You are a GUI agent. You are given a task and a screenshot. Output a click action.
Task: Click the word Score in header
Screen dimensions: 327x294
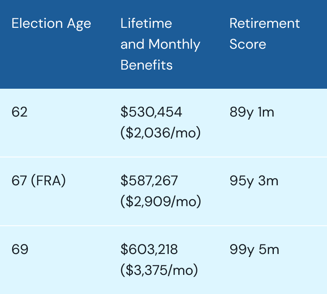point(248,44)
